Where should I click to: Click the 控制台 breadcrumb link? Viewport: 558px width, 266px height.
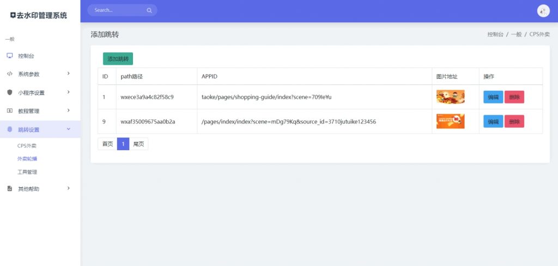point(495,34)
